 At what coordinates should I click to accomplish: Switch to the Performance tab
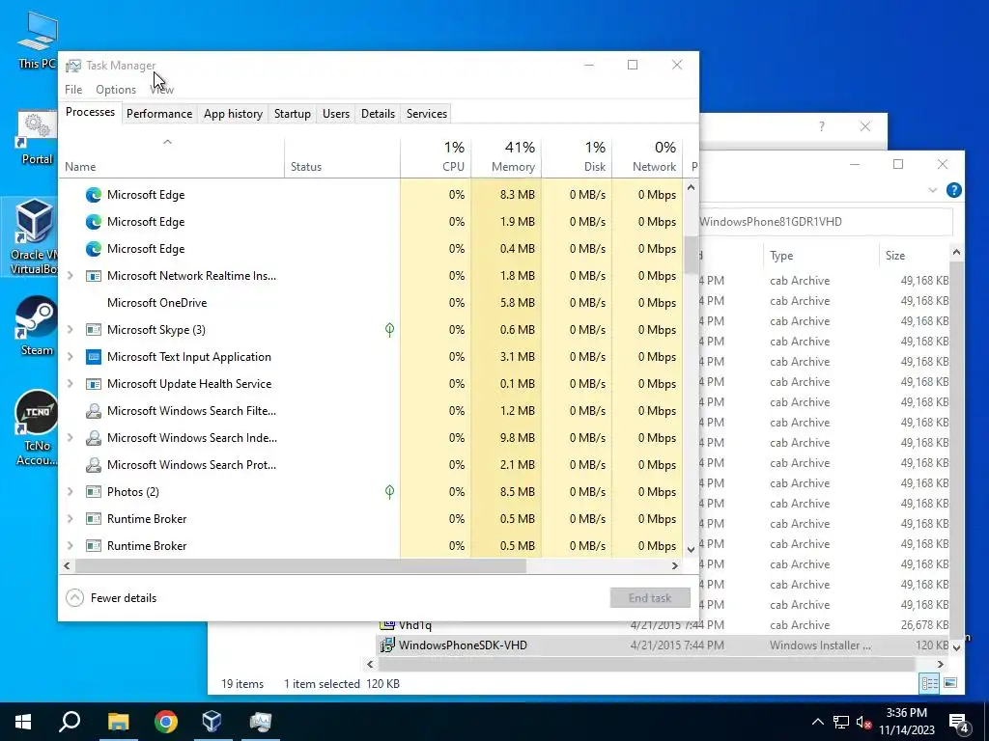coord(159,114)
